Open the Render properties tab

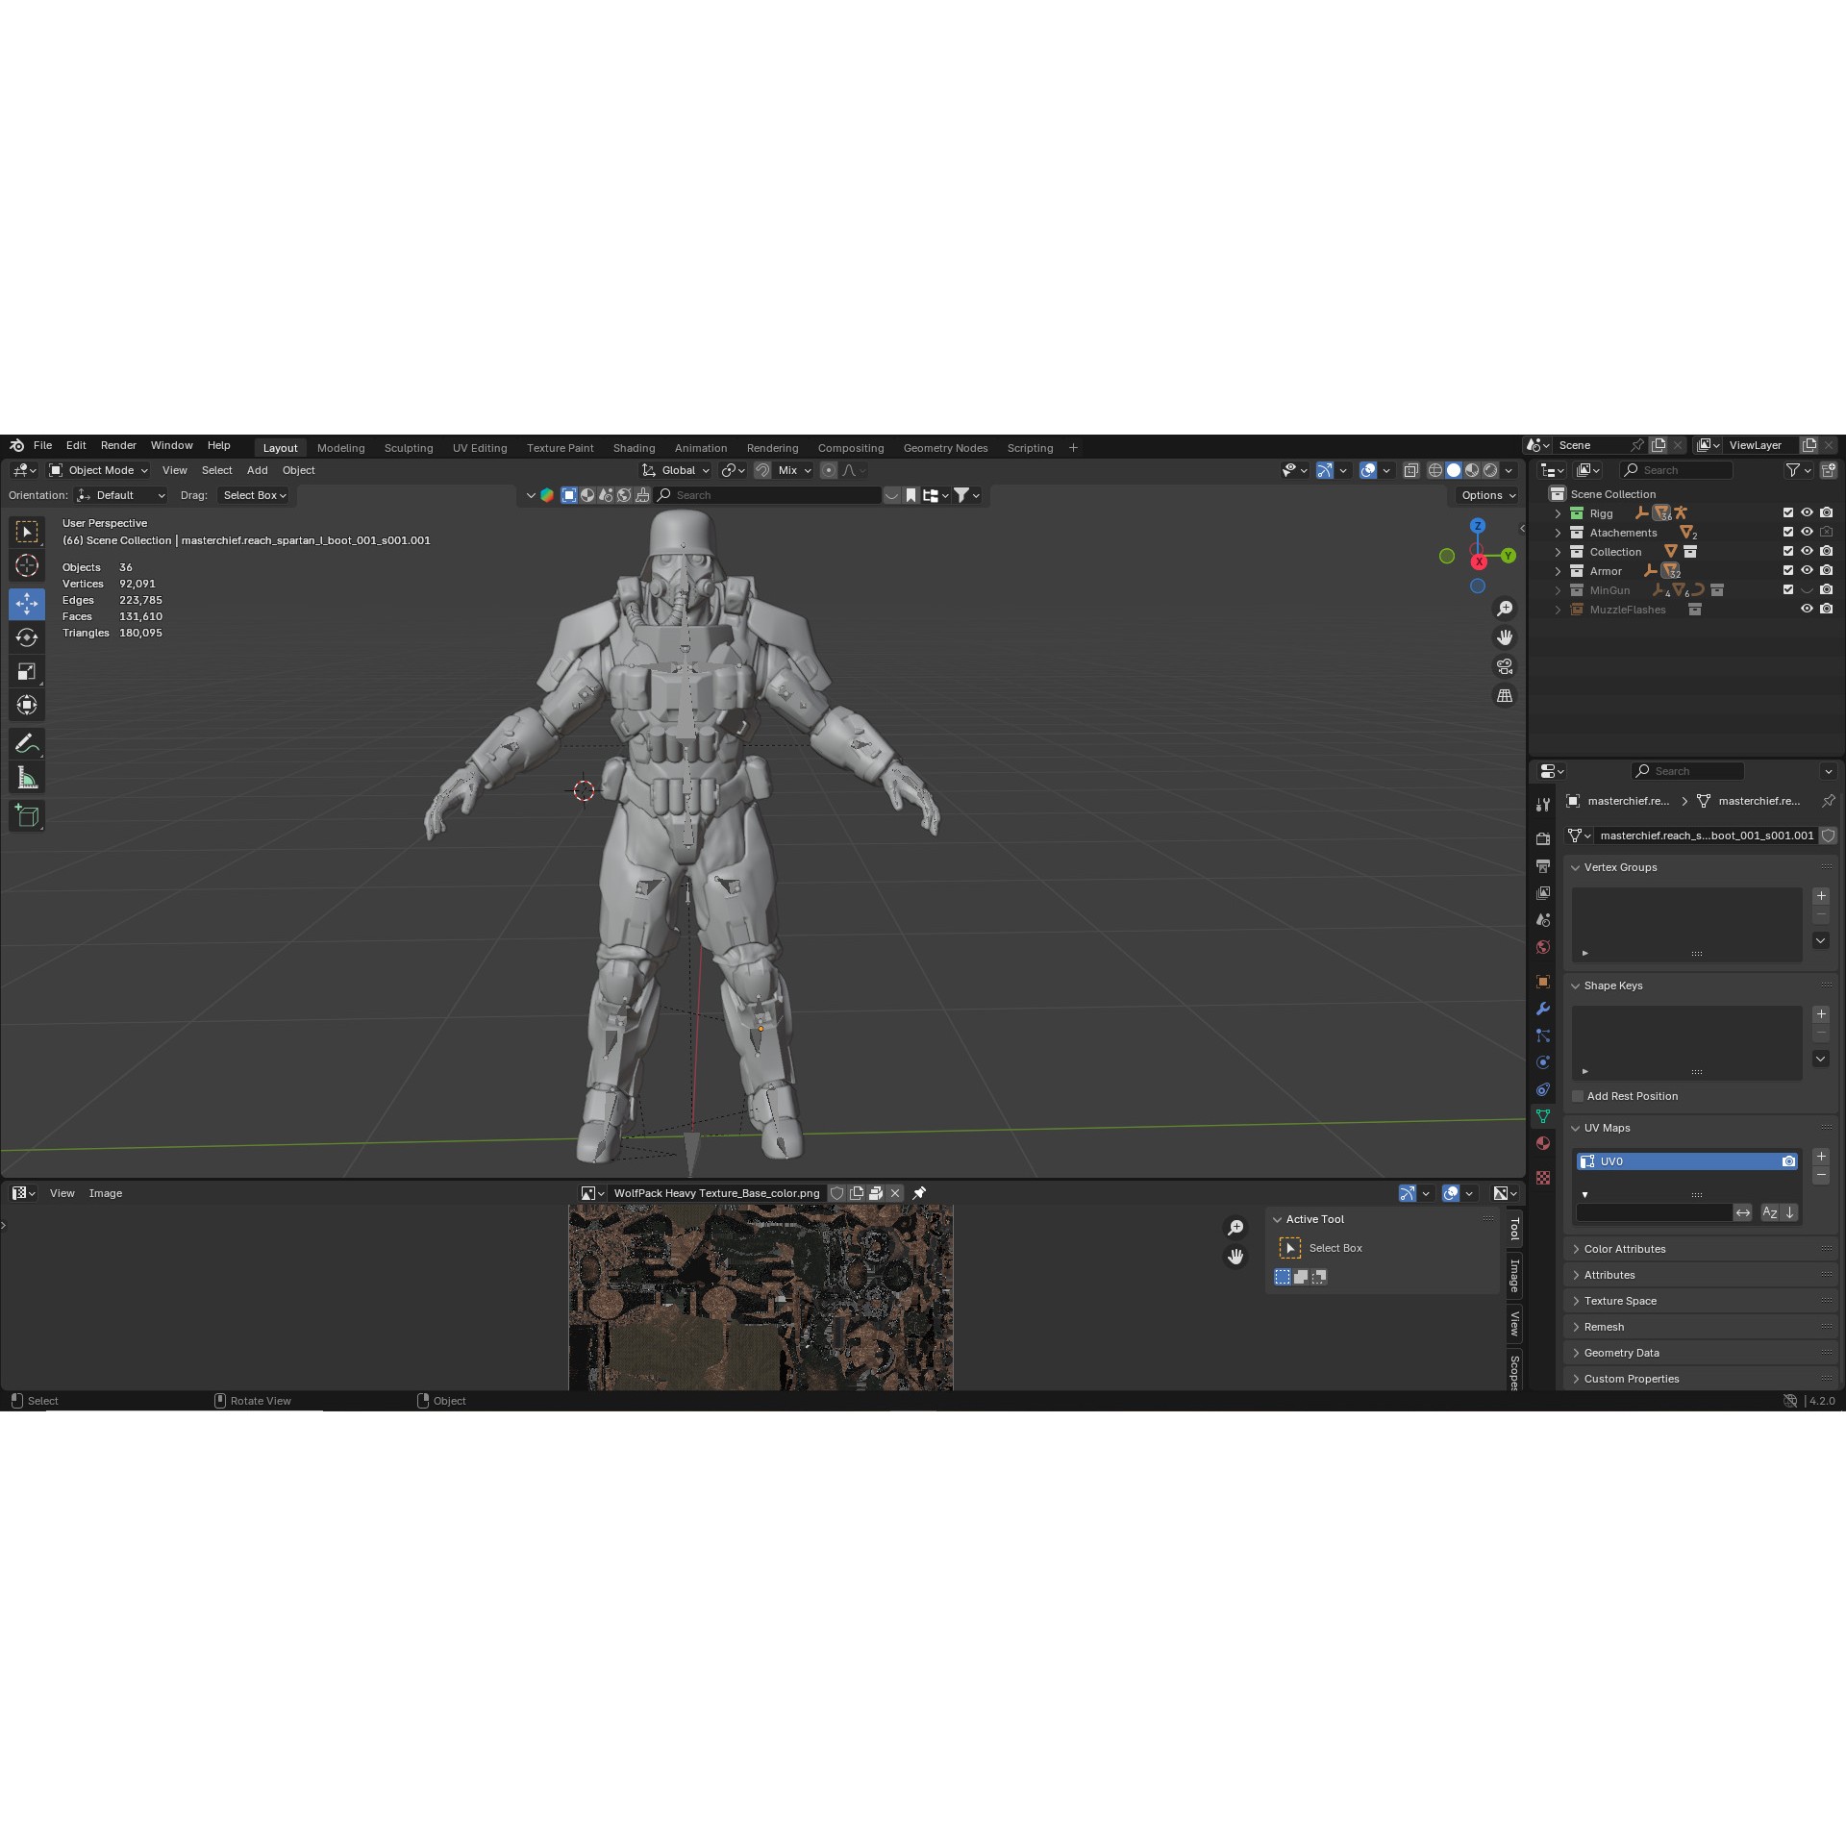(1543, 839)
